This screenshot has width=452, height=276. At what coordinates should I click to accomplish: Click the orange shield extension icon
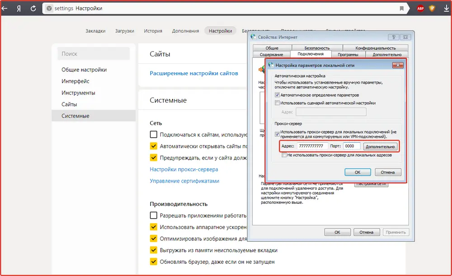[432, 9]
